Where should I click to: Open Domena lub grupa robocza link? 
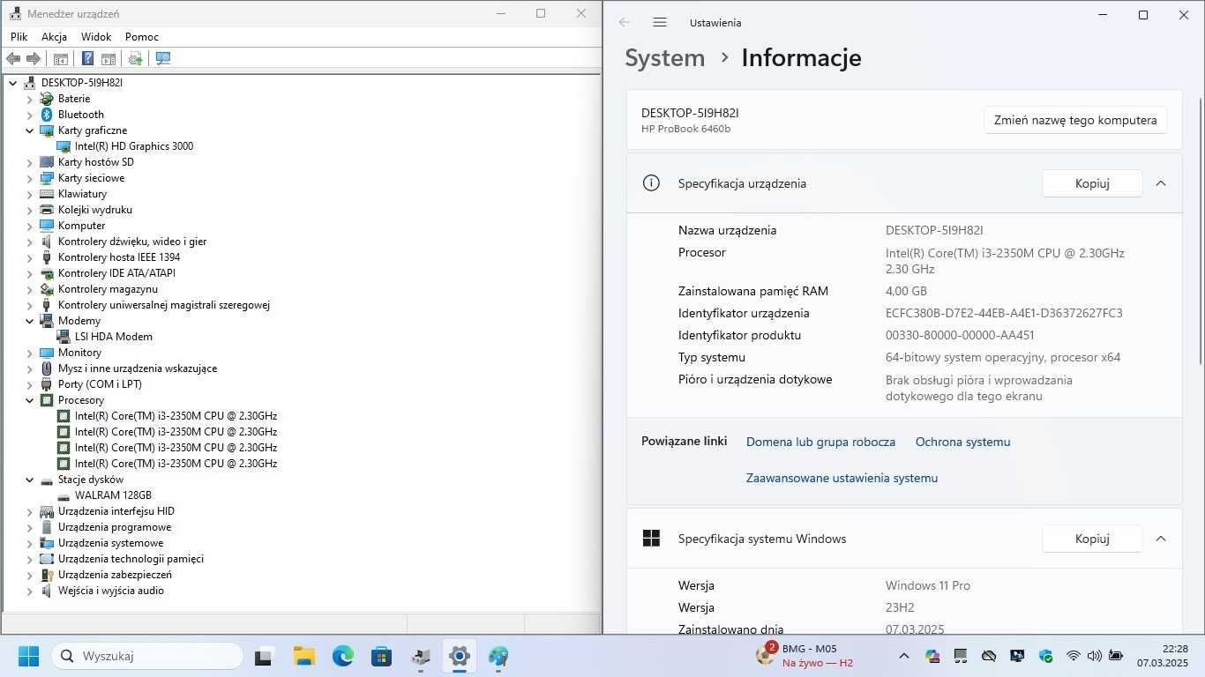coord(820,442)
